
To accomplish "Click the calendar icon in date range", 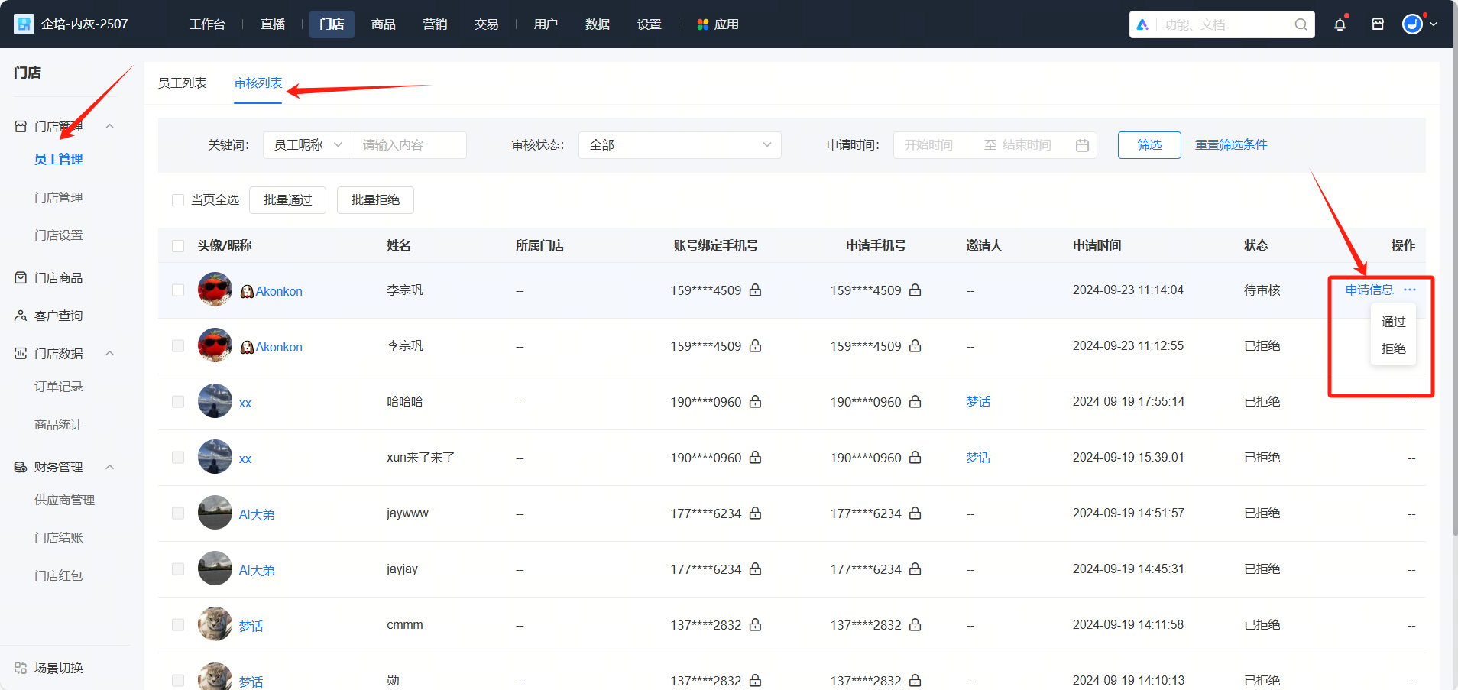I will pyautogui.click(x=1082, y=145).
